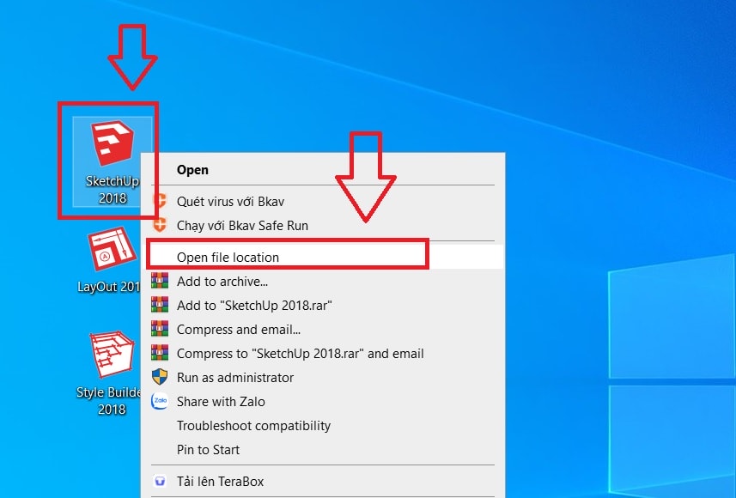Select the SketchUp 2018 desktop shortcut
The width and height of the screenshot is (736, 498).
point(113,161)
